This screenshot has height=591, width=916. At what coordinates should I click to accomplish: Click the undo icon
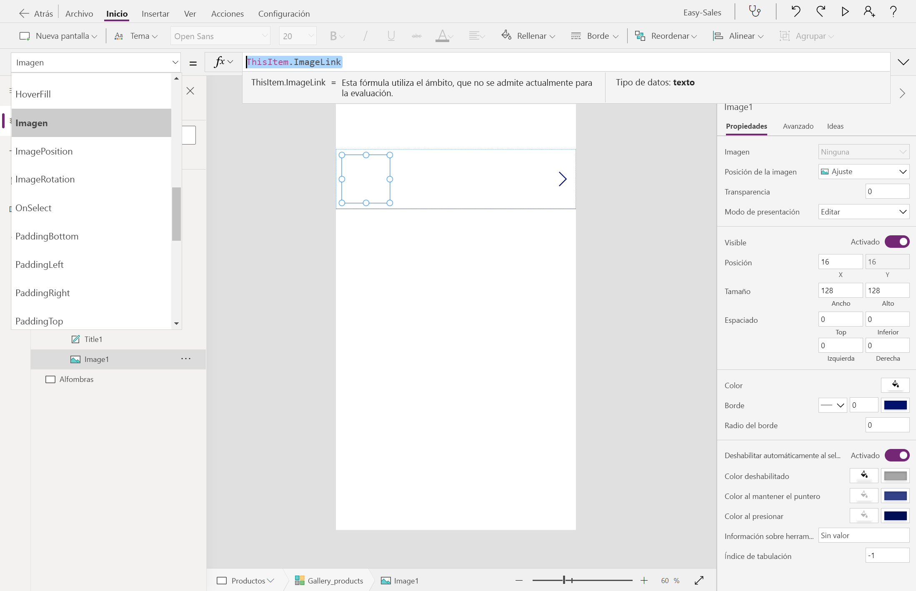pyautogui.click(x=796, y=11)
